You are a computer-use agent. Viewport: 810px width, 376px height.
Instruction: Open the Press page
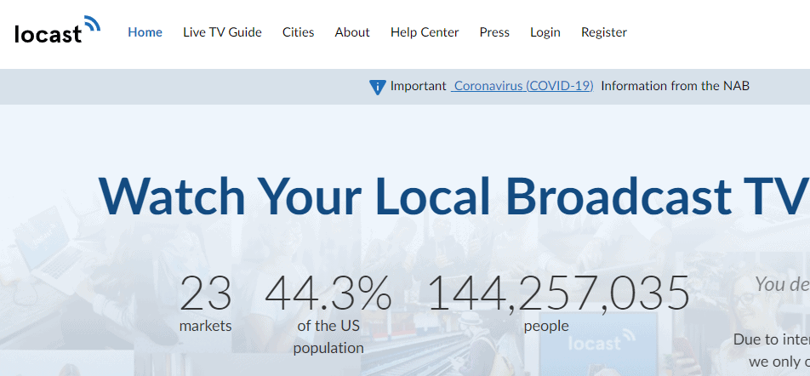tap(494, 32)
